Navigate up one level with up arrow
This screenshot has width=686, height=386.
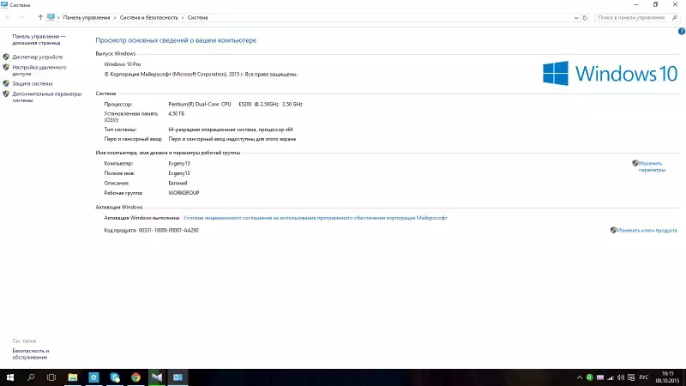(x=40, y=17)
